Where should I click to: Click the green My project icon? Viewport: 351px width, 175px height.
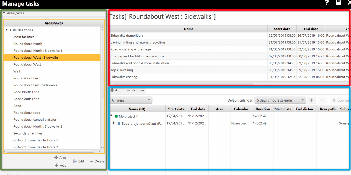tap(116, 116)
